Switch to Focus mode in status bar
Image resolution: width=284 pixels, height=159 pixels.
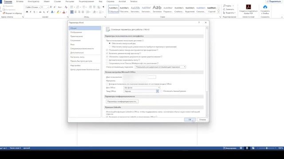click(x=230, y=148)
